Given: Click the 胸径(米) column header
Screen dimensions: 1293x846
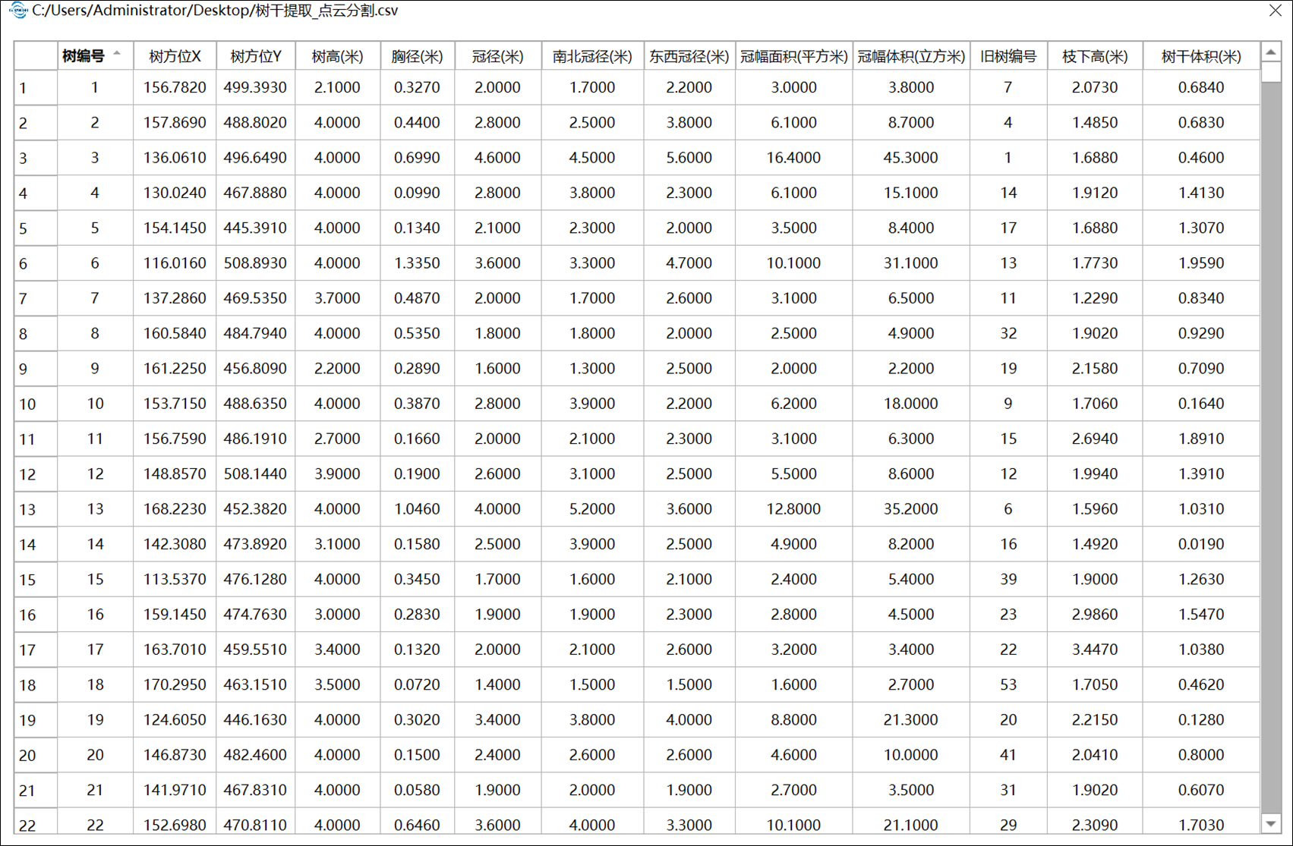Looking at the screenshot, I should (417, 56).
